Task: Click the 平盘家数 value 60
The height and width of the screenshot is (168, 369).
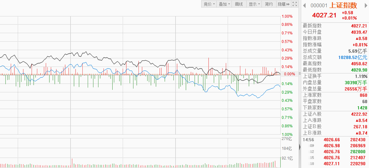Action: click(365, 102)
